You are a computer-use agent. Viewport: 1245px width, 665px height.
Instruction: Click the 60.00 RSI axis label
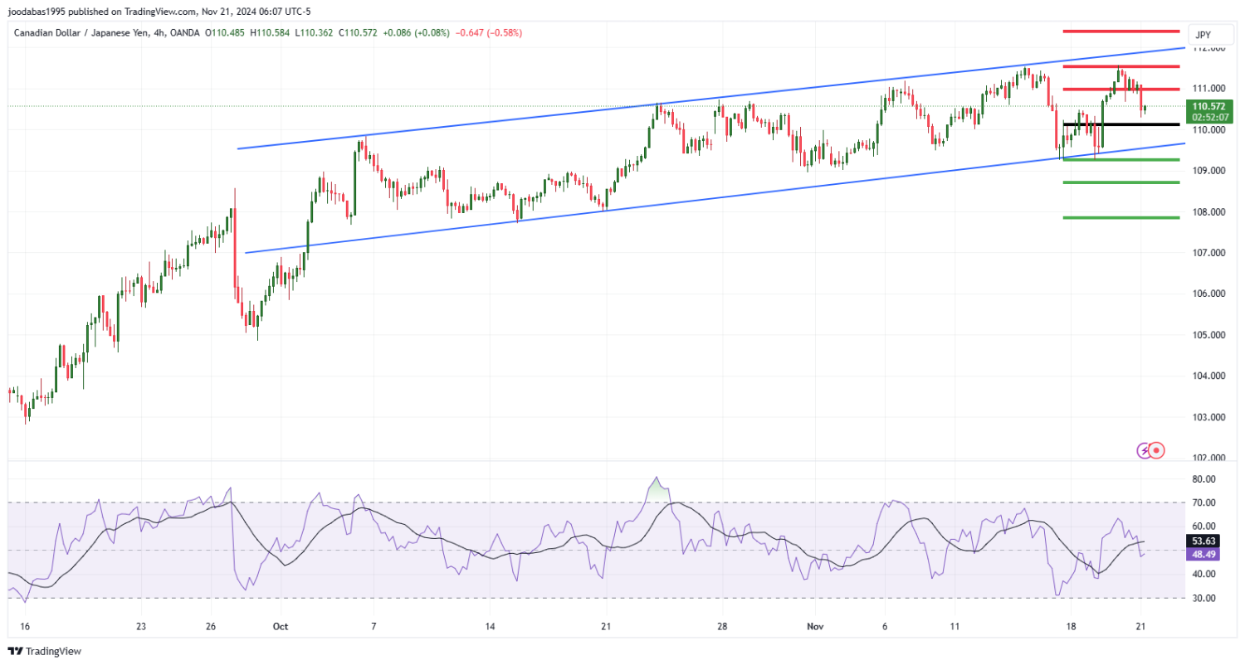click(1204, 527)
